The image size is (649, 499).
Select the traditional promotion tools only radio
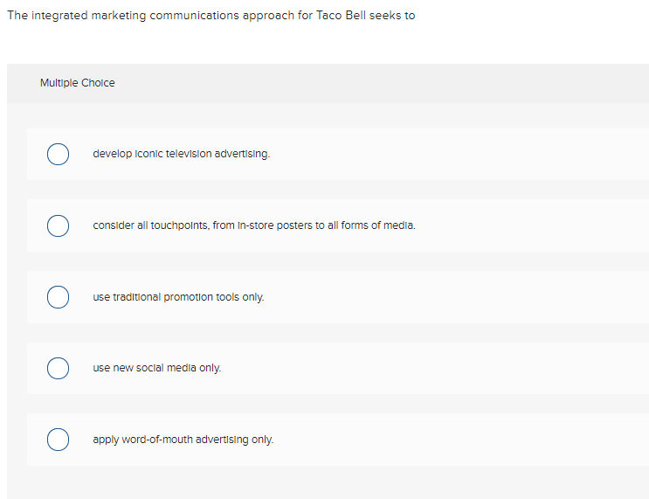59,297
